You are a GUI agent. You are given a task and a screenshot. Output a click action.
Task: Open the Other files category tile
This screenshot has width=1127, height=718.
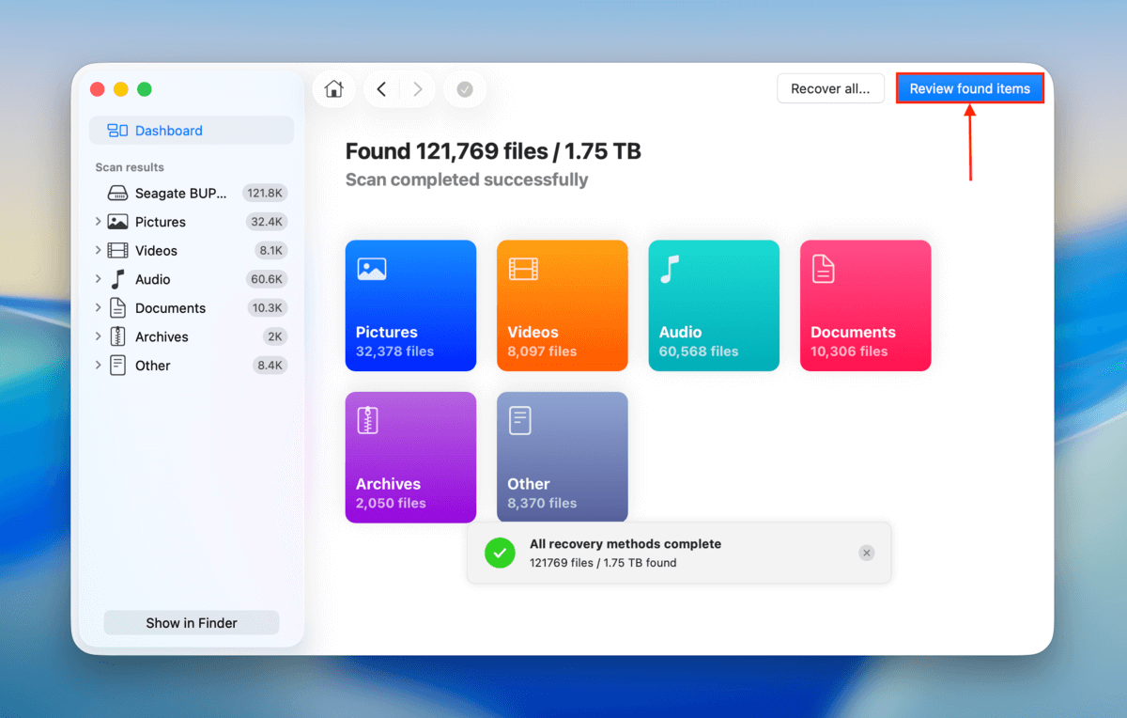(562, 457)
